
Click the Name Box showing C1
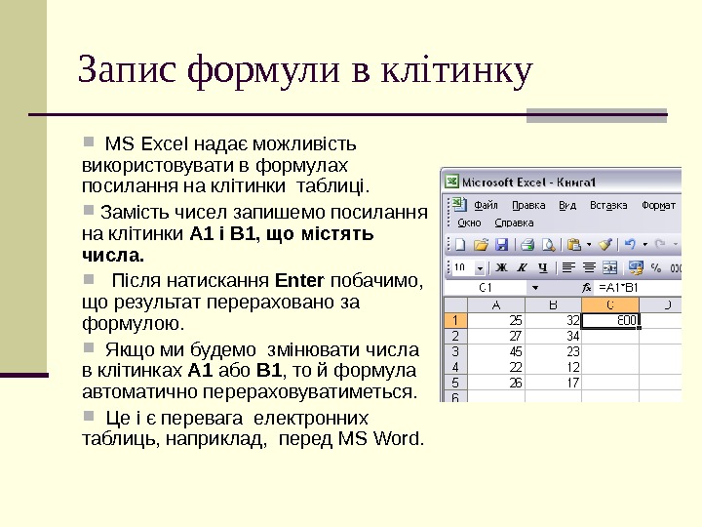coord(487,288)
